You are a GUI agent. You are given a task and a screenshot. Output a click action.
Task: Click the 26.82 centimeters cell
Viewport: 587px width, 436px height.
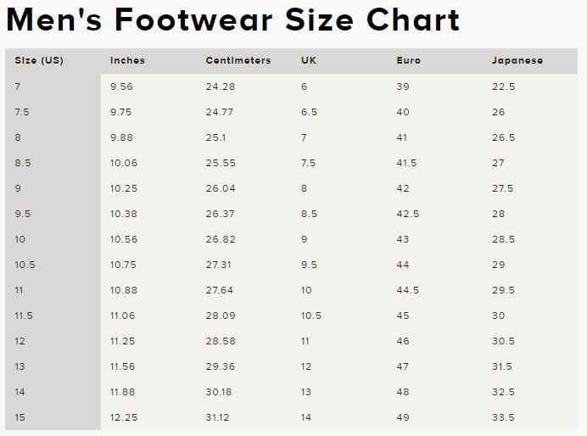point(220,239)
